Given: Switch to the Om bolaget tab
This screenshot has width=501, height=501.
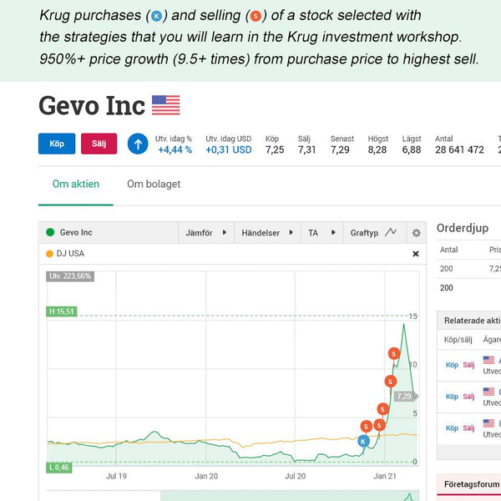Looking at the screenshot, I should 154,184.
